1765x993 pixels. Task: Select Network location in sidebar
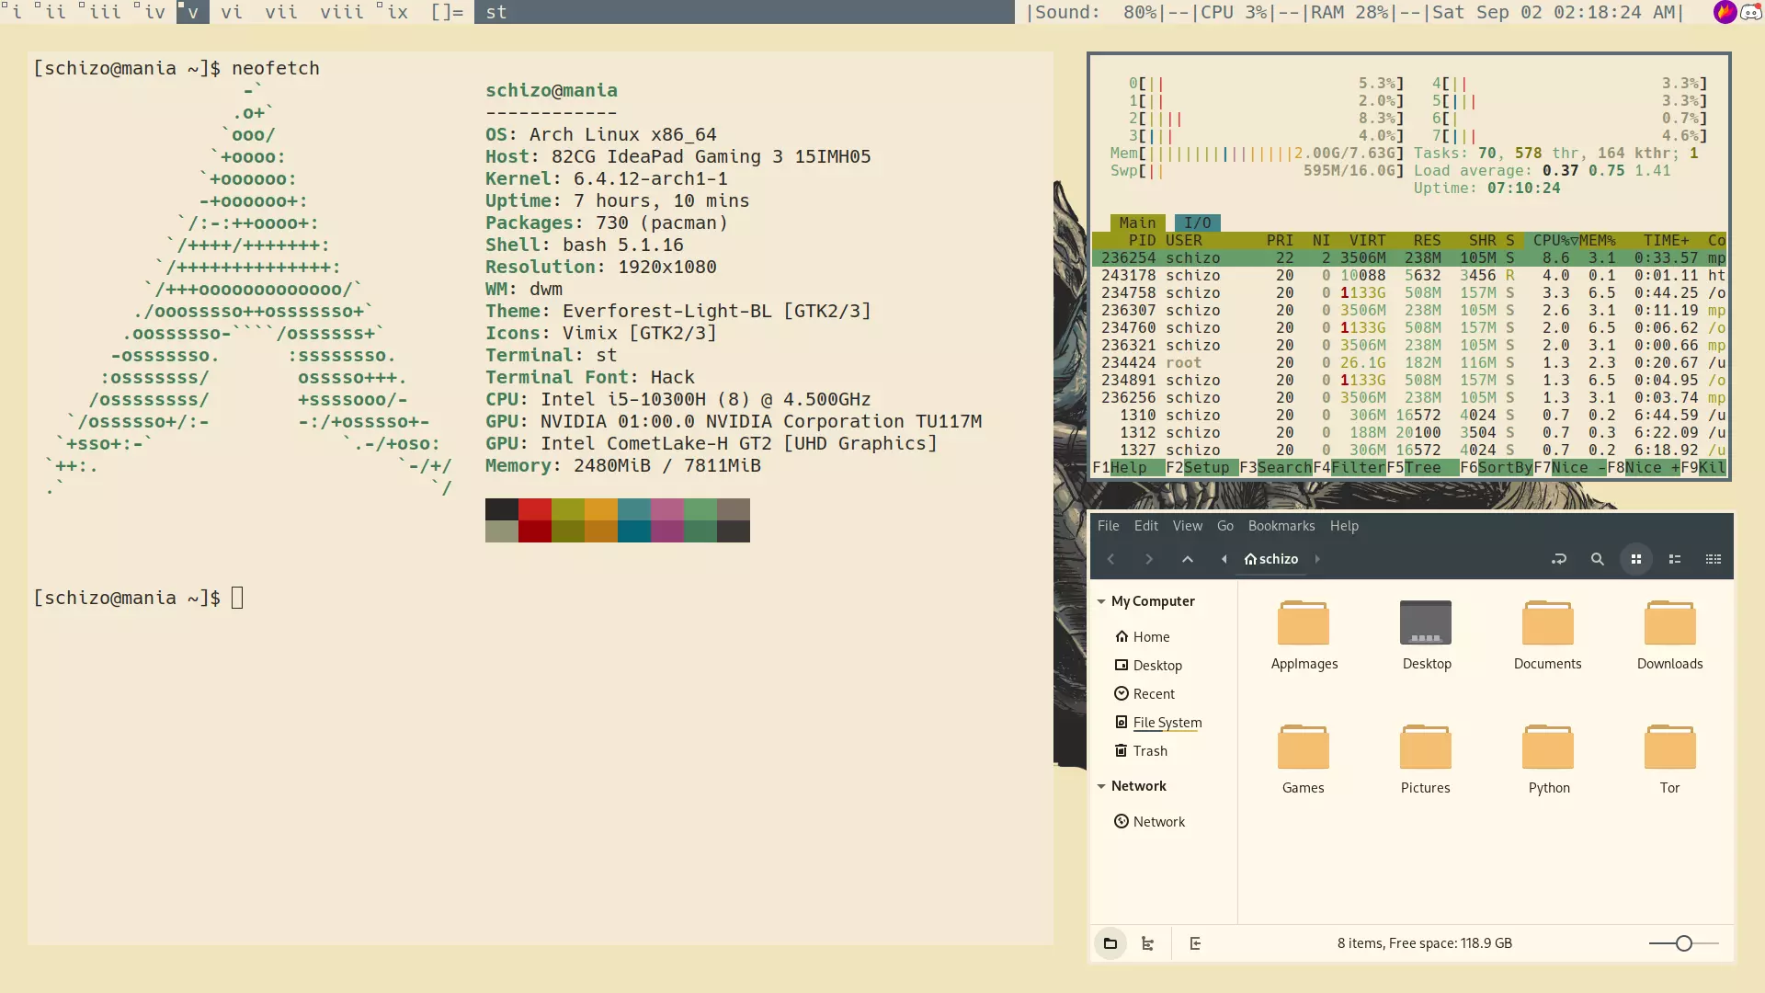click(x=1149, y=821)
